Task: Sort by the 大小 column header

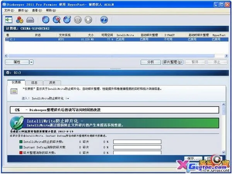Action: click(85, 35)
